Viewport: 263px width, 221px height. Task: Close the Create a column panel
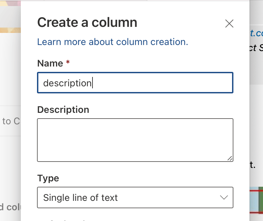pos(229,24)
